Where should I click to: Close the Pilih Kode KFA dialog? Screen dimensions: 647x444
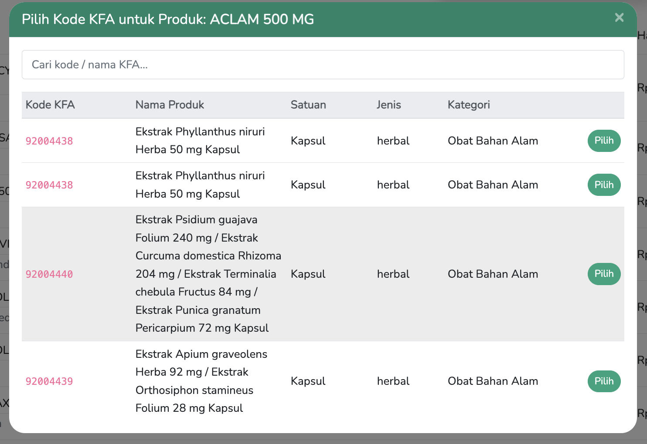point(619,17)
